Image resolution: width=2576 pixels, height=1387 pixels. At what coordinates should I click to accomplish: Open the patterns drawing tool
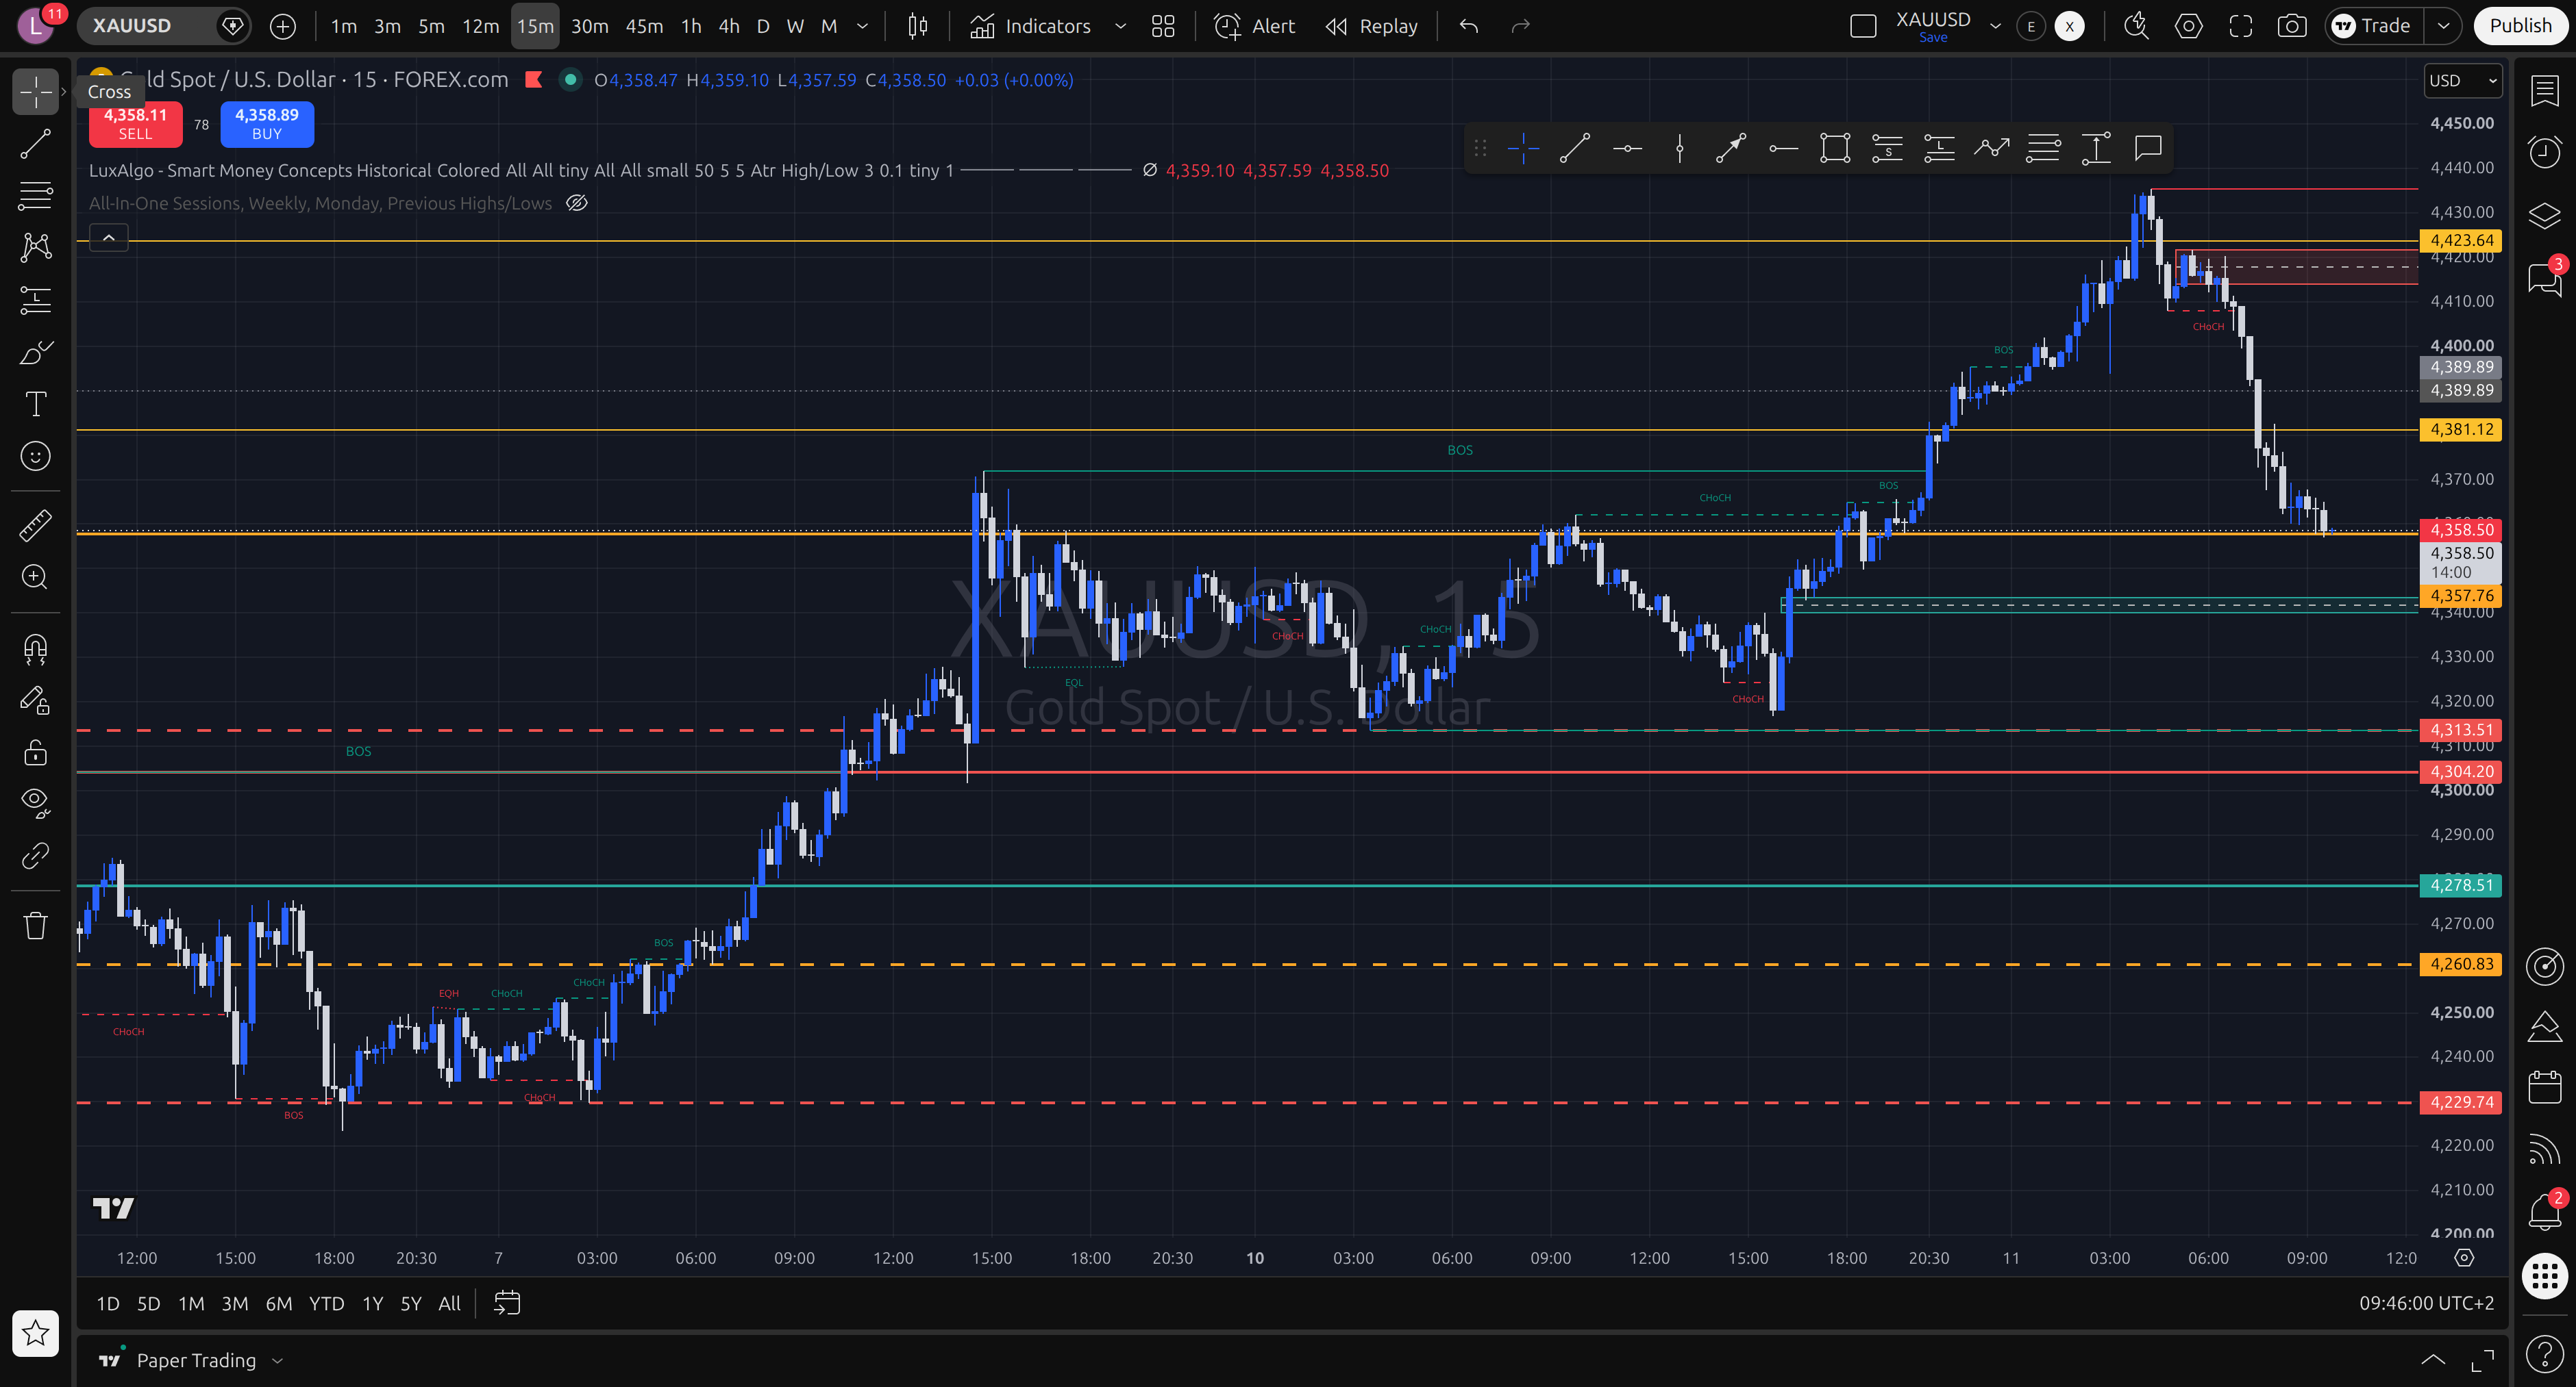(36, 247)
